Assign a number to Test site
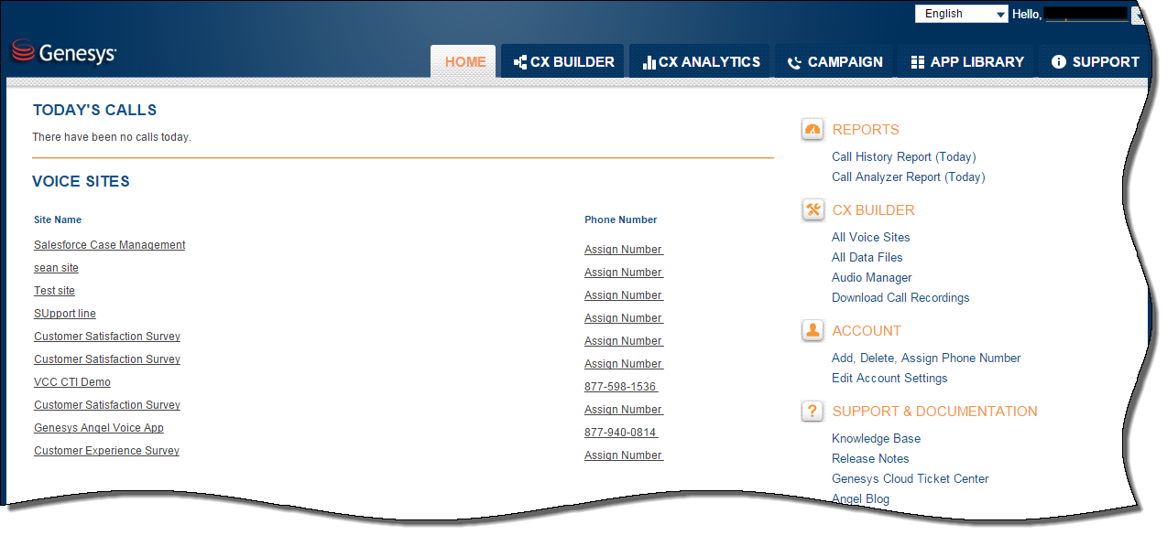 point(623,295)
